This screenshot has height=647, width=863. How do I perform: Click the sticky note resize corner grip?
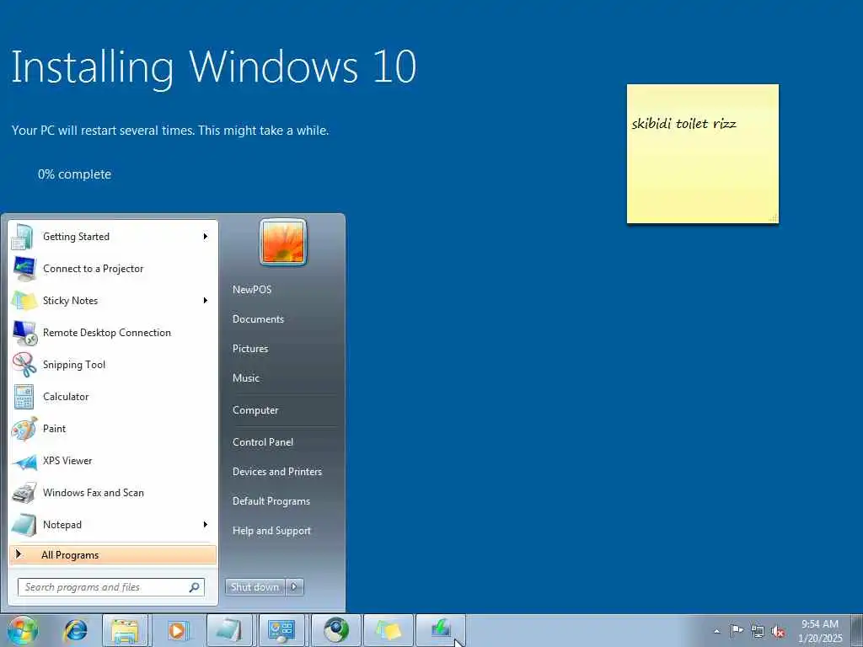coord(774,218)
